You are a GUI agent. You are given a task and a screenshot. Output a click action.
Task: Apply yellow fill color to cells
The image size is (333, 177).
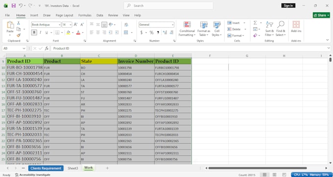click(69, 32)
